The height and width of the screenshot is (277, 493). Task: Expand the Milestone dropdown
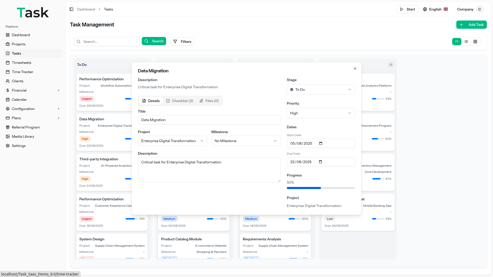pos(246,141)
